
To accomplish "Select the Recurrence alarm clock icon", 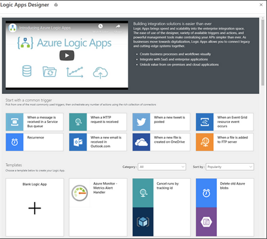I will tap(14, 142).
